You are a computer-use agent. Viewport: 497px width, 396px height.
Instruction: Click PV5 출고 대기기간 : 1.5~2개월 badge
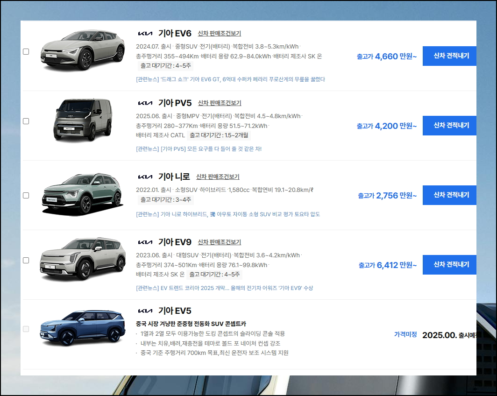coord(219,135)
